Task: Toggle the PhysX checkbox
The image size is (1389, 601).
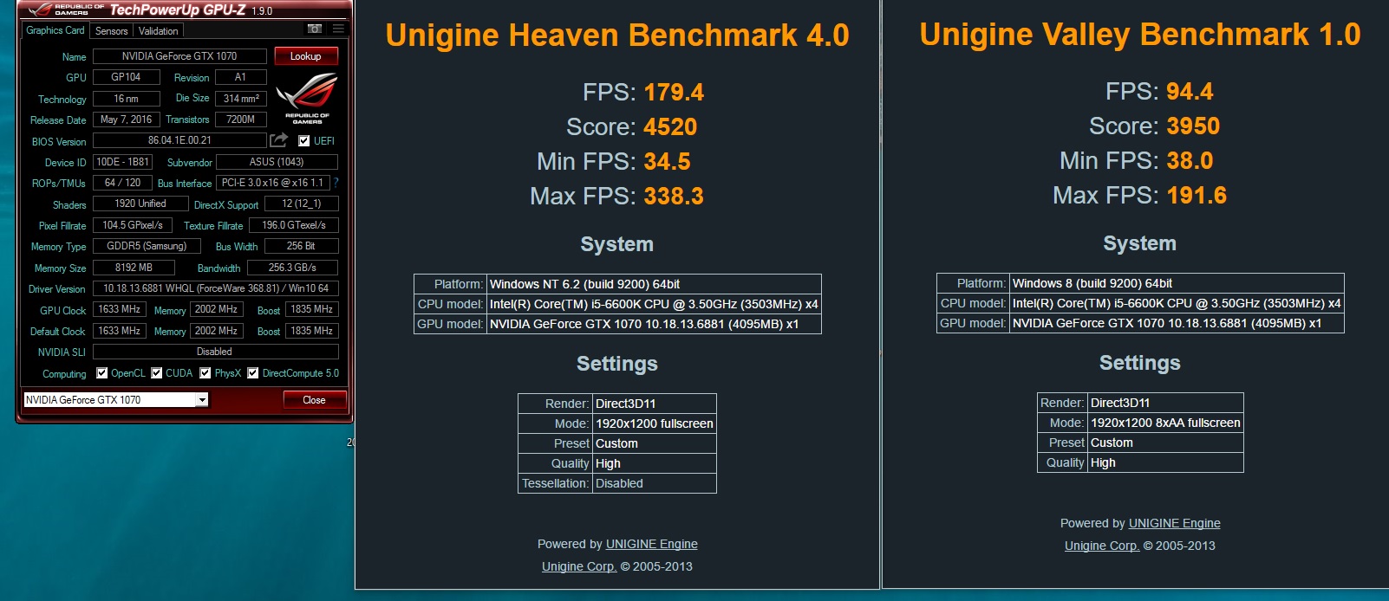Action: pos(205,373)
